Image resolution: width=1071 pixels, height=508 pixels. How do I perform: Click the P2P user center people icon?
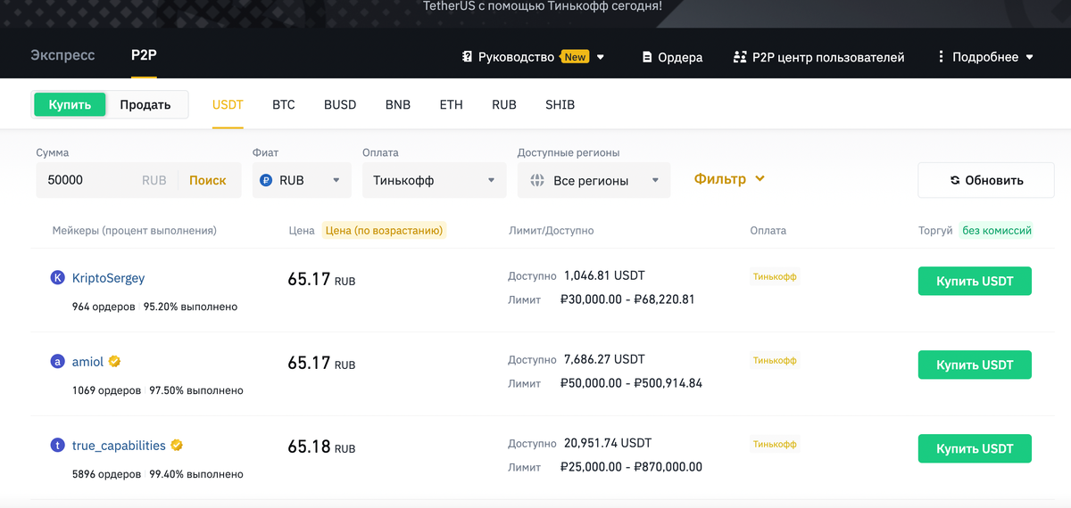739,57
